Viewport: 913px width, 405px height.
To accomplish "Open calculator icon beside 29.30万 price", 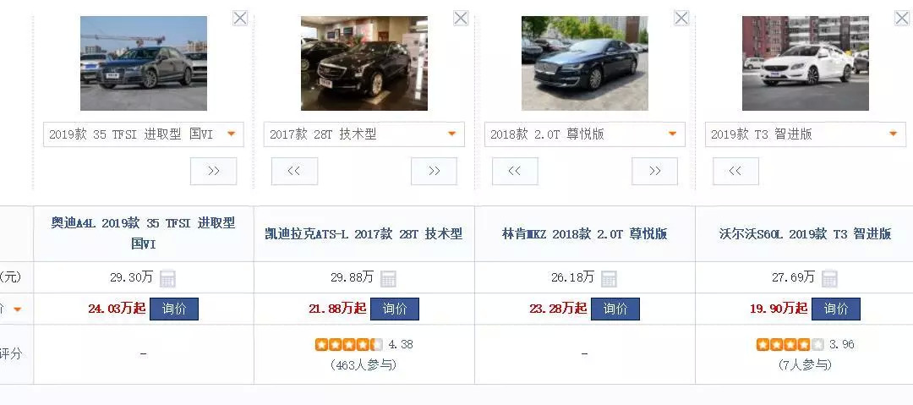I will click(167, 278).
